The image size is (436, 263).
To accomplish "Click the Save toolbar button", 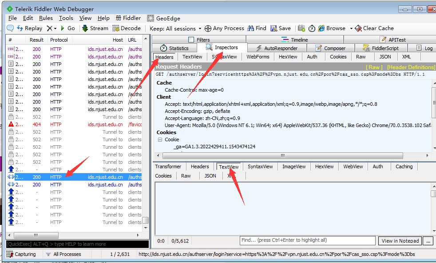I will (281, 28).
